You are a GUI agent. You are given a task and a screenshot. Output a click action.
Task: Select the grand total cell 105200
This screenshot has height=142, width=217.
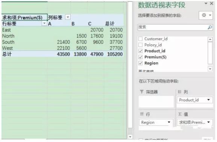pyautogui.click(x=115, y=54)
